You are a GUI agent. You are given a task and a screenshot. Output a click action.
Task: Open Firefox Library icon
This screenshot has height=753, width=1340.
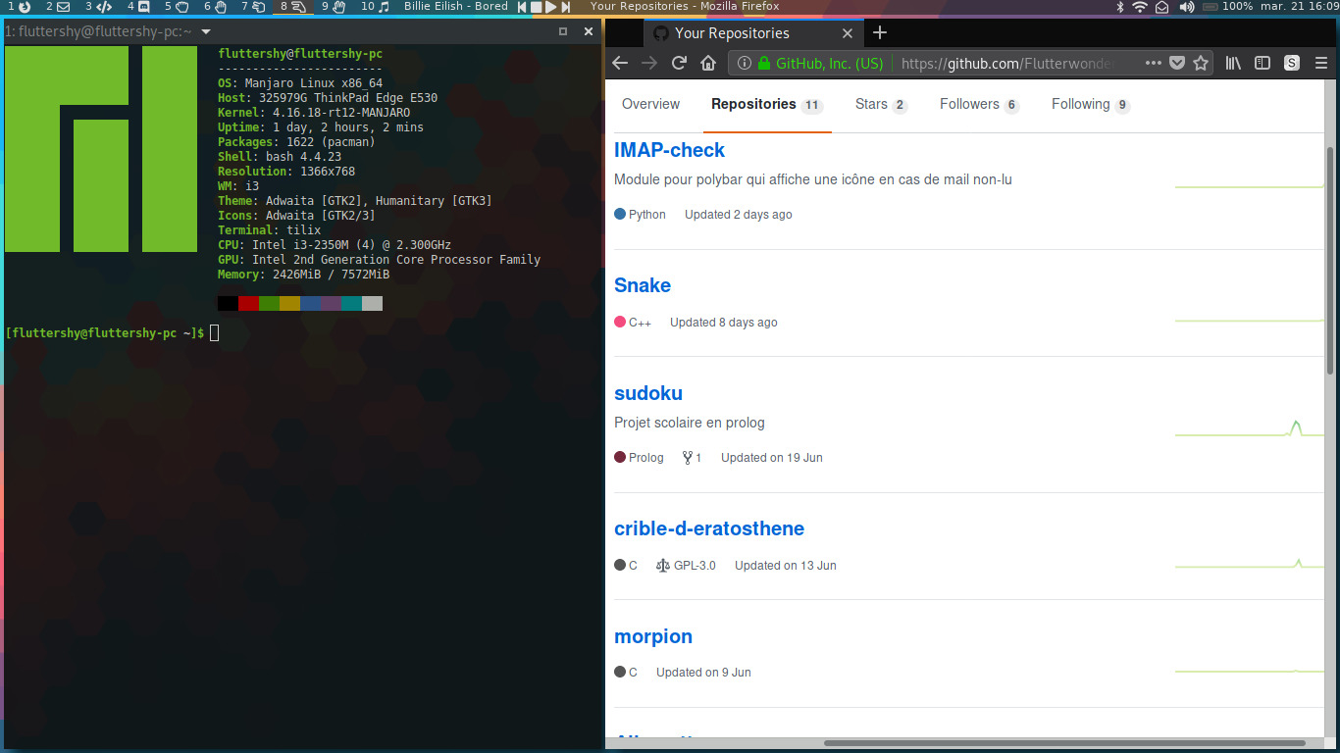coord(1234,63)
